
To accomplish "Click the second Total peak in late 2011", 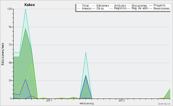I will point(86,52).
